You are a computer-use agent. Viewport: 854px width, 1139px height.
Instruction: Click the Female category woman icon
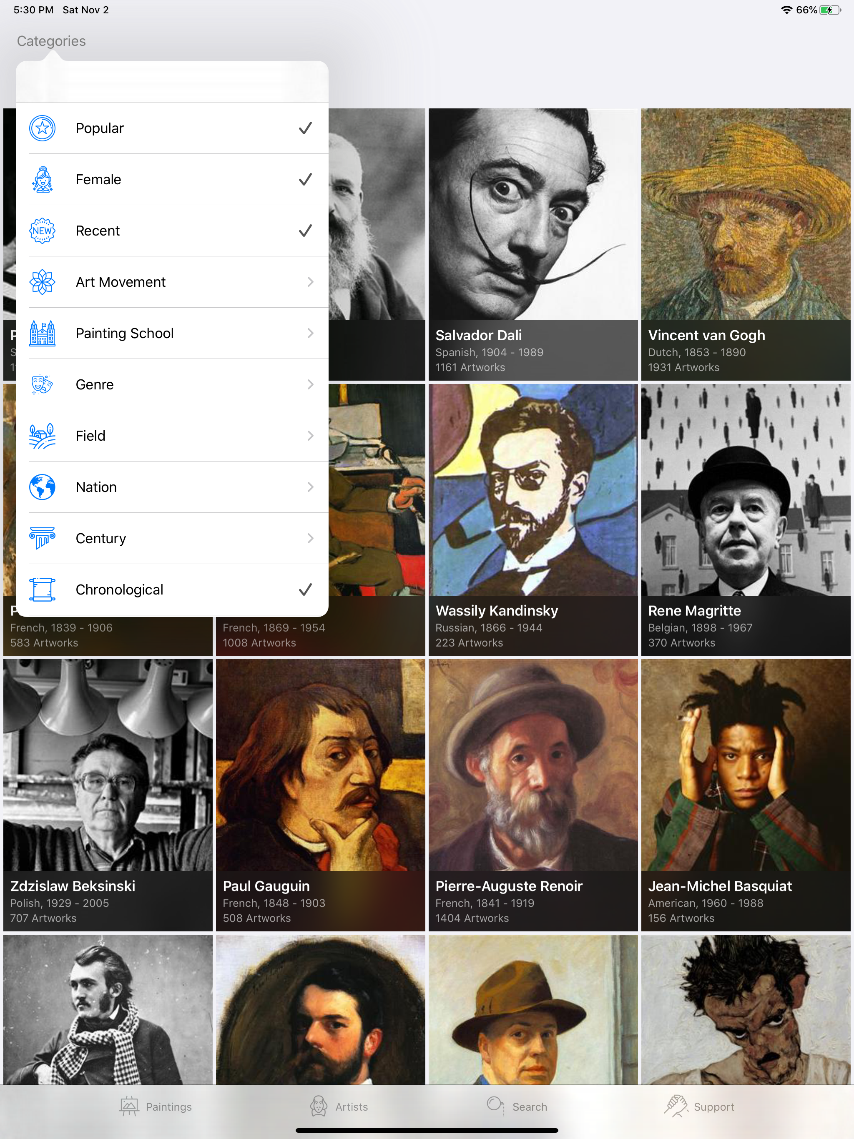pyautogui.click(x=42, y=179)
